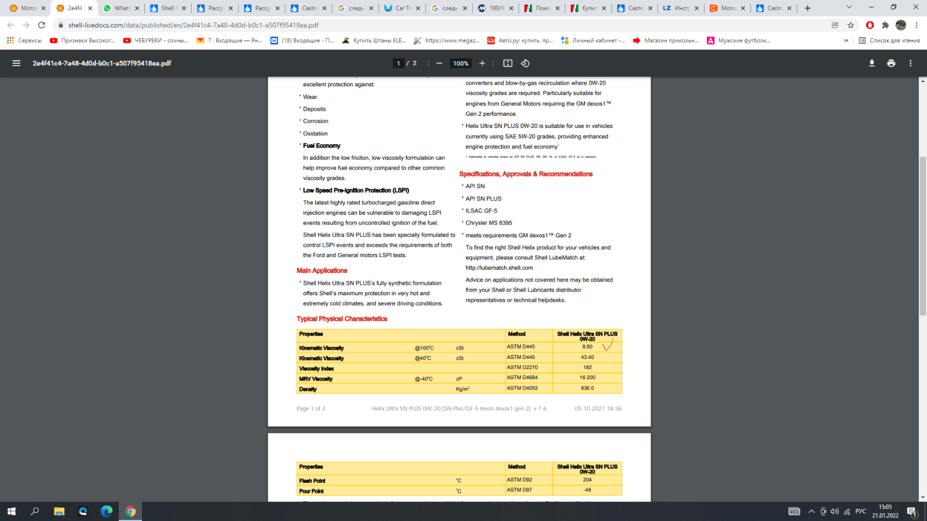Click the ASTM D445 cell for @100°C
The image size is (927, 521).
(521, 347)
